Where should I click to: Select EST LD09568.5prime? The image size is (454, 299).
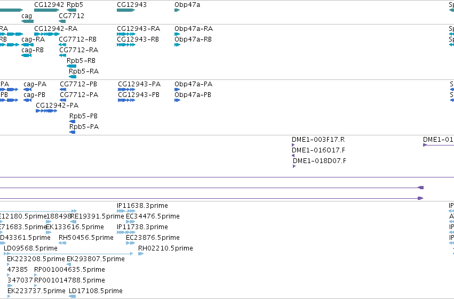(x=68, y=254)
